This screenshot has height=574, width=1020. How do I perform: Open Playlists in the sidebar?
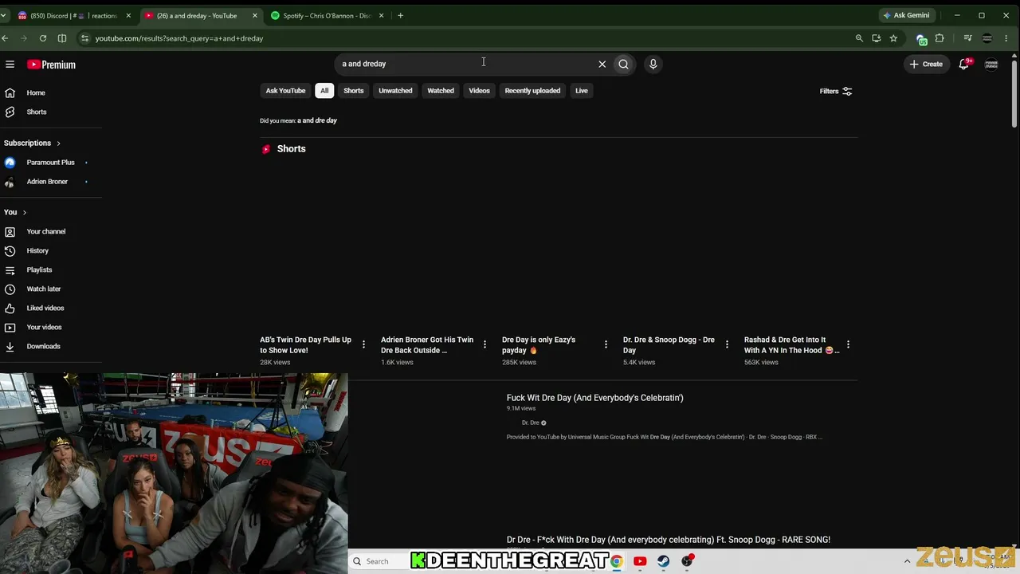pos(39,269)
